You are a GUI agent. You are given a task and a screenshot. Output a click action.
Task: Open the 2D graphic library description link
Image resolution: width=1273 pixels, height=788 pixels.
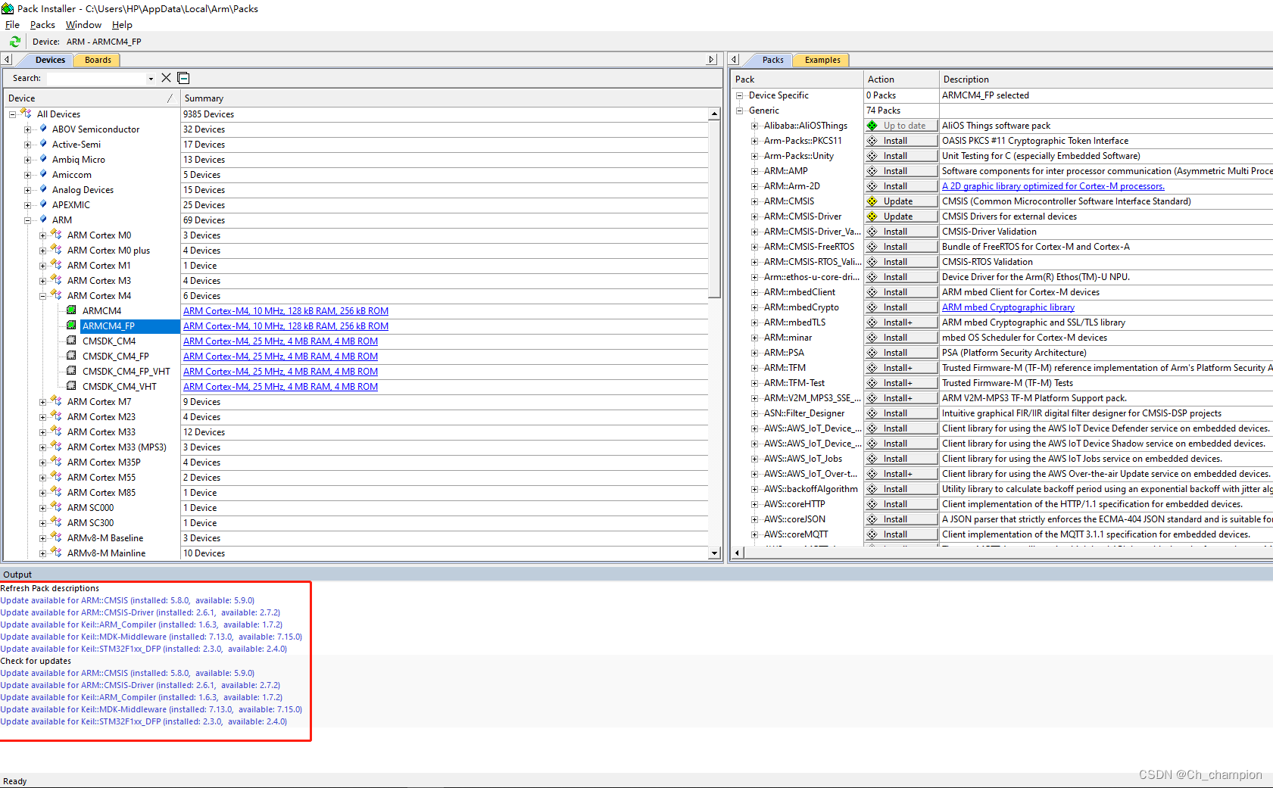pos(1053,186)
